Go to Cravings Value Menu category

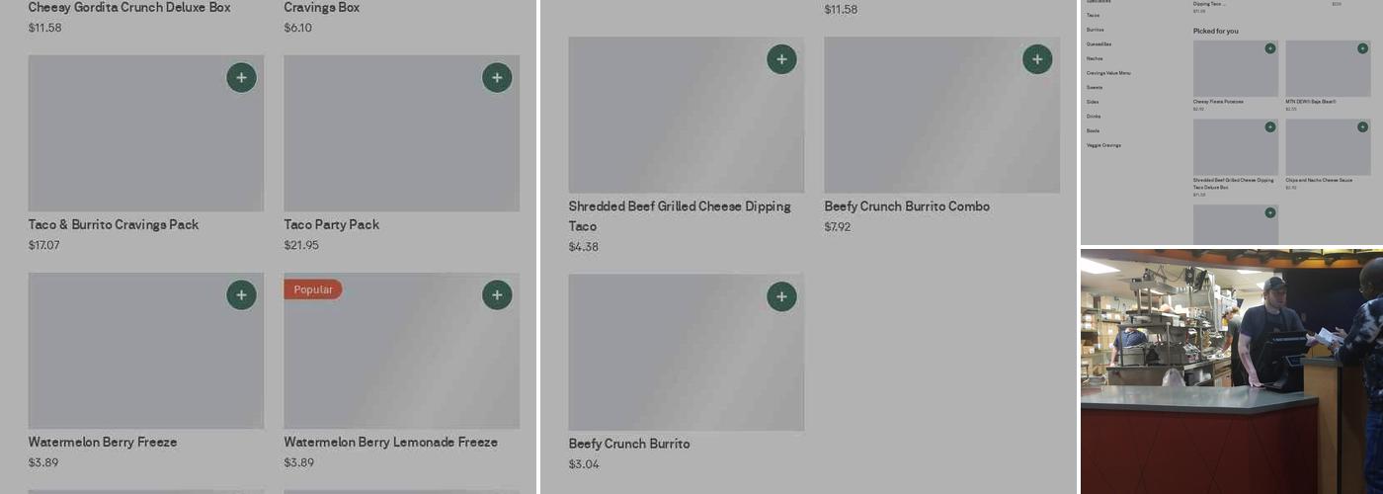(x=1108, y=73)
